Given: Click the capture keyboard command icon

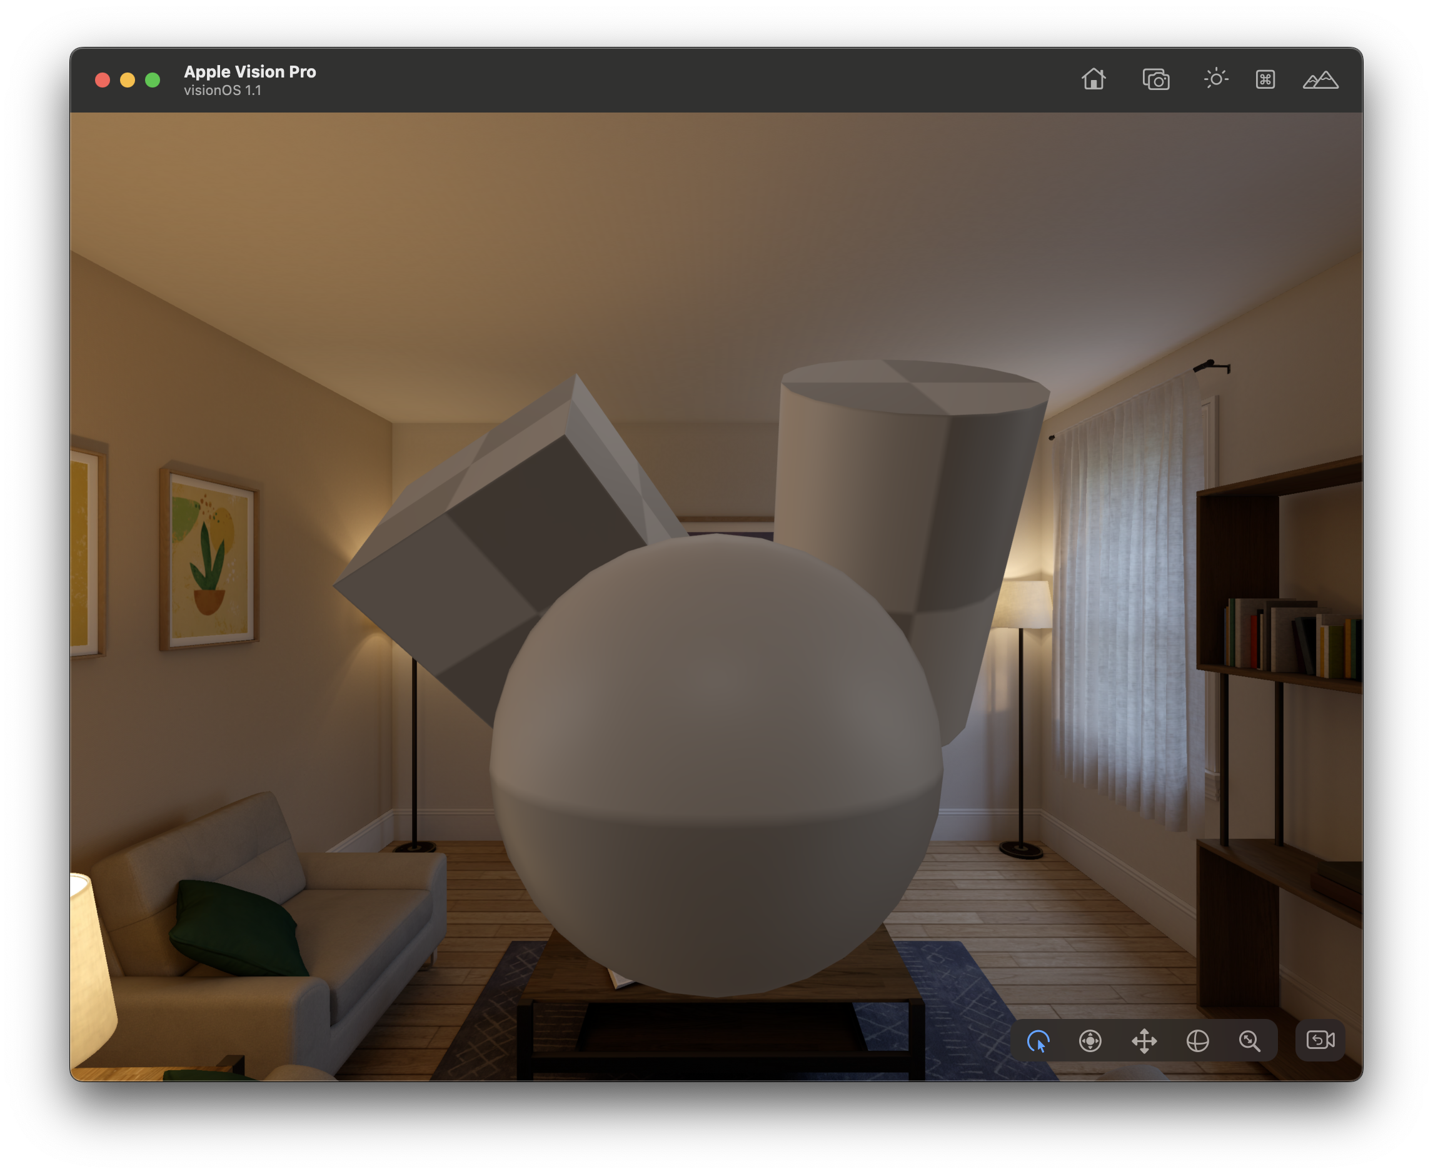Looking at the screenshot, I should tap(1265, 80).
